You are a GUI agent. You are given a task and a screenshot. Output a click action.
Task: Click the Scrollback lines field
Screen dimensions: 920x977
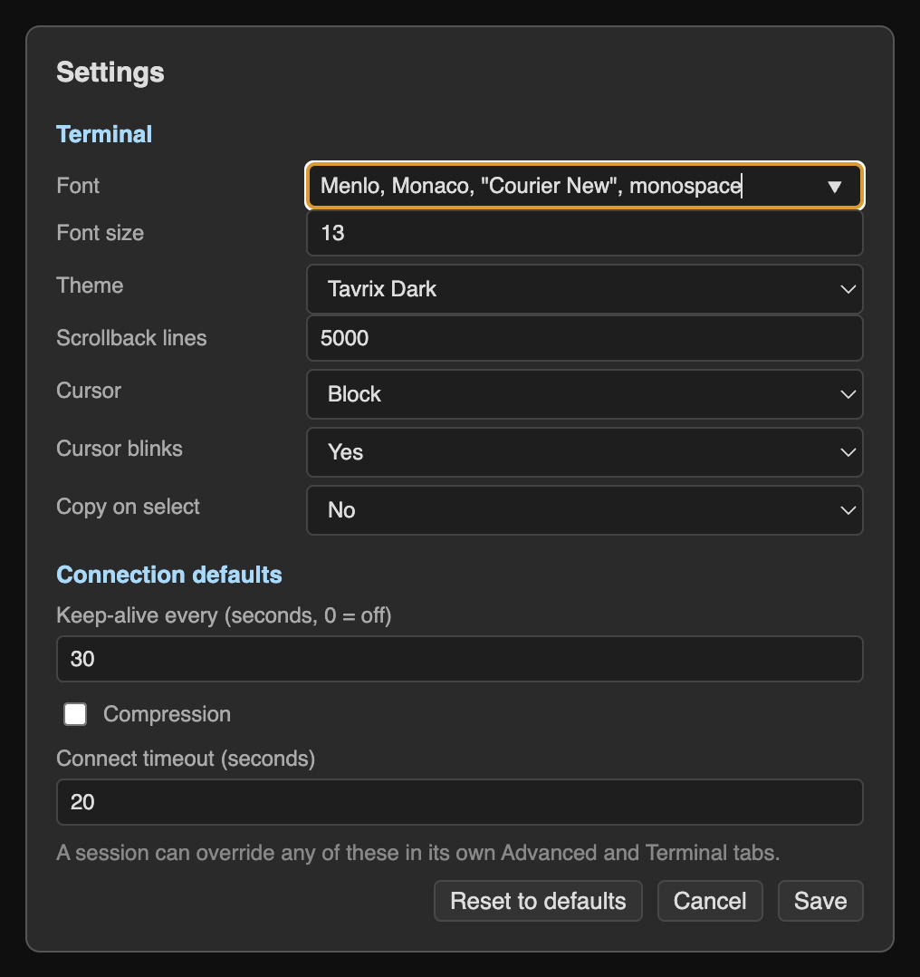point(584,338)
